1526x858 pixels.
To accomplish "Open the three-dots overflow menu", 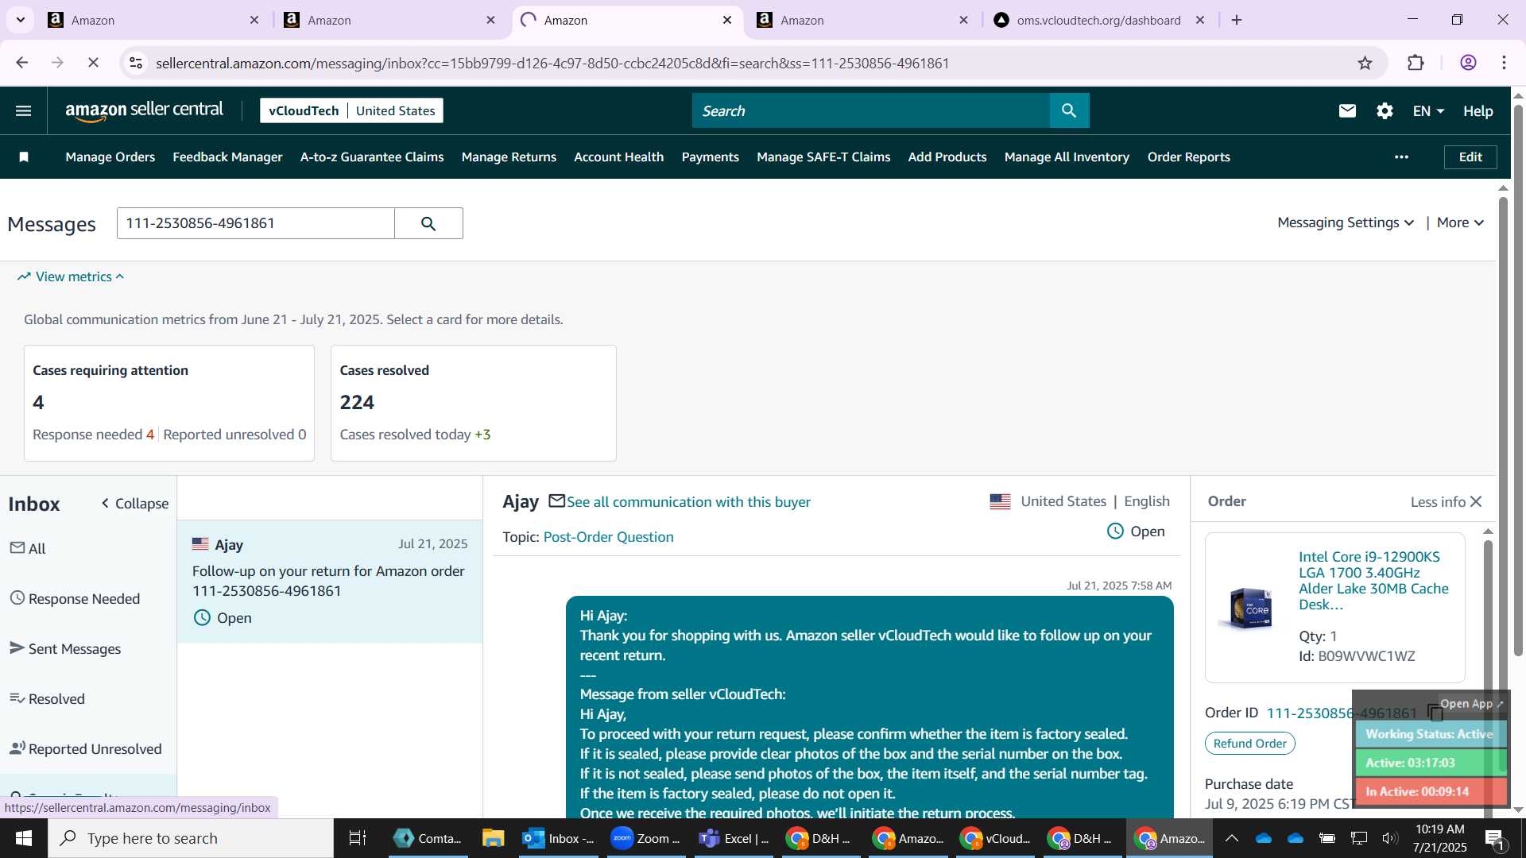I will tap(1401, 157).
